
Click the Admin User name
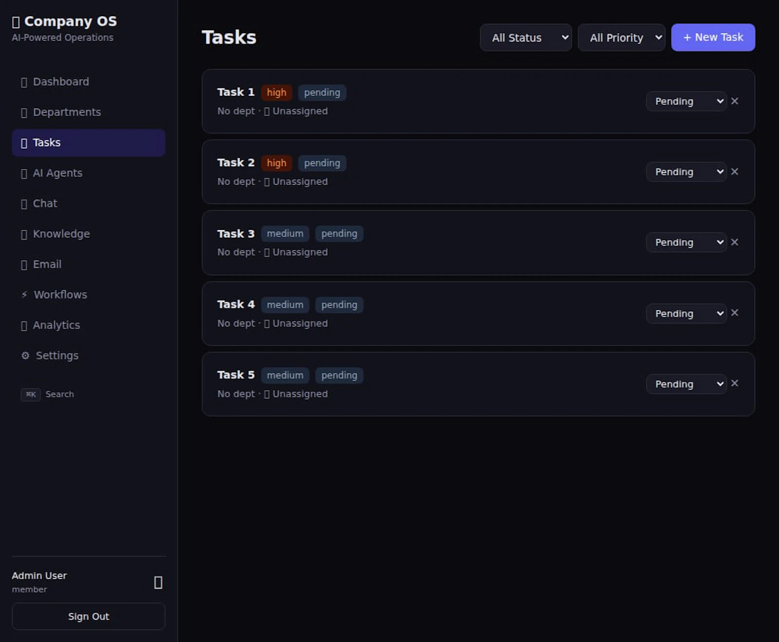39,576
